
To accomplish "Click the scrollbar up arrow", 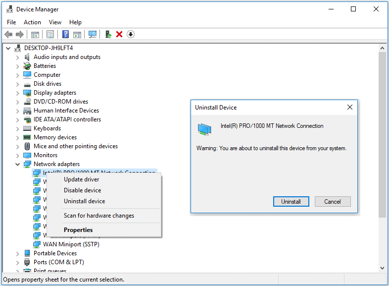I will click(x=382, y=48).
